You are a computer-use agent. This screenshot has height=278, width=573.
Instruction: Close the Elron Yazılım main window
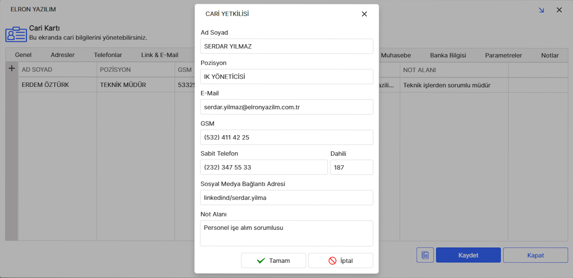click(x=559, y=10)
